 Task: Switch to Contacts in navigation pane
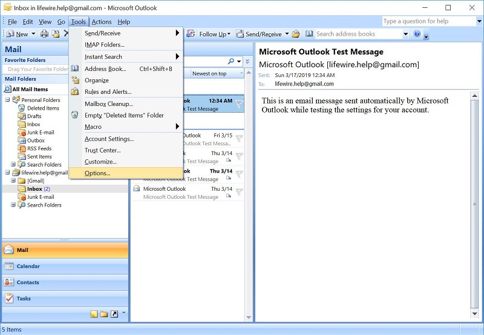click(x=65, y=282)
